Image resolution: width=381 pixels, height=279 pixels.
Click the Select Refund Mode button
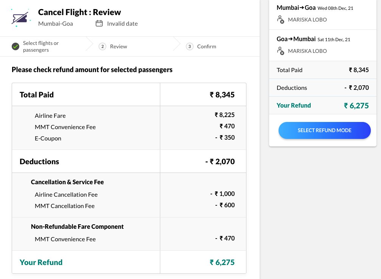(324, 130)
